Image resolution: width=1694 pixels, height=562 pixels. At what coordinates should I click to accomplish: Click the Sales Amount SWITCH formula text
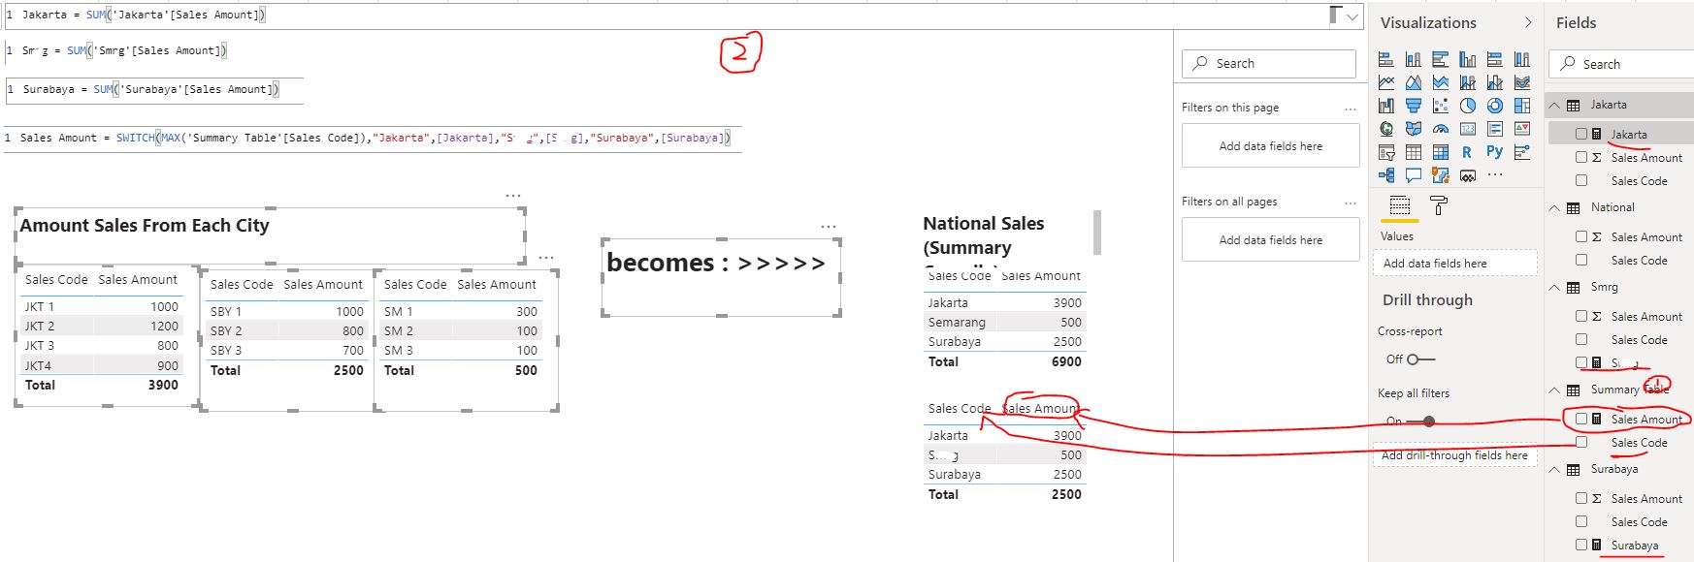375,138
